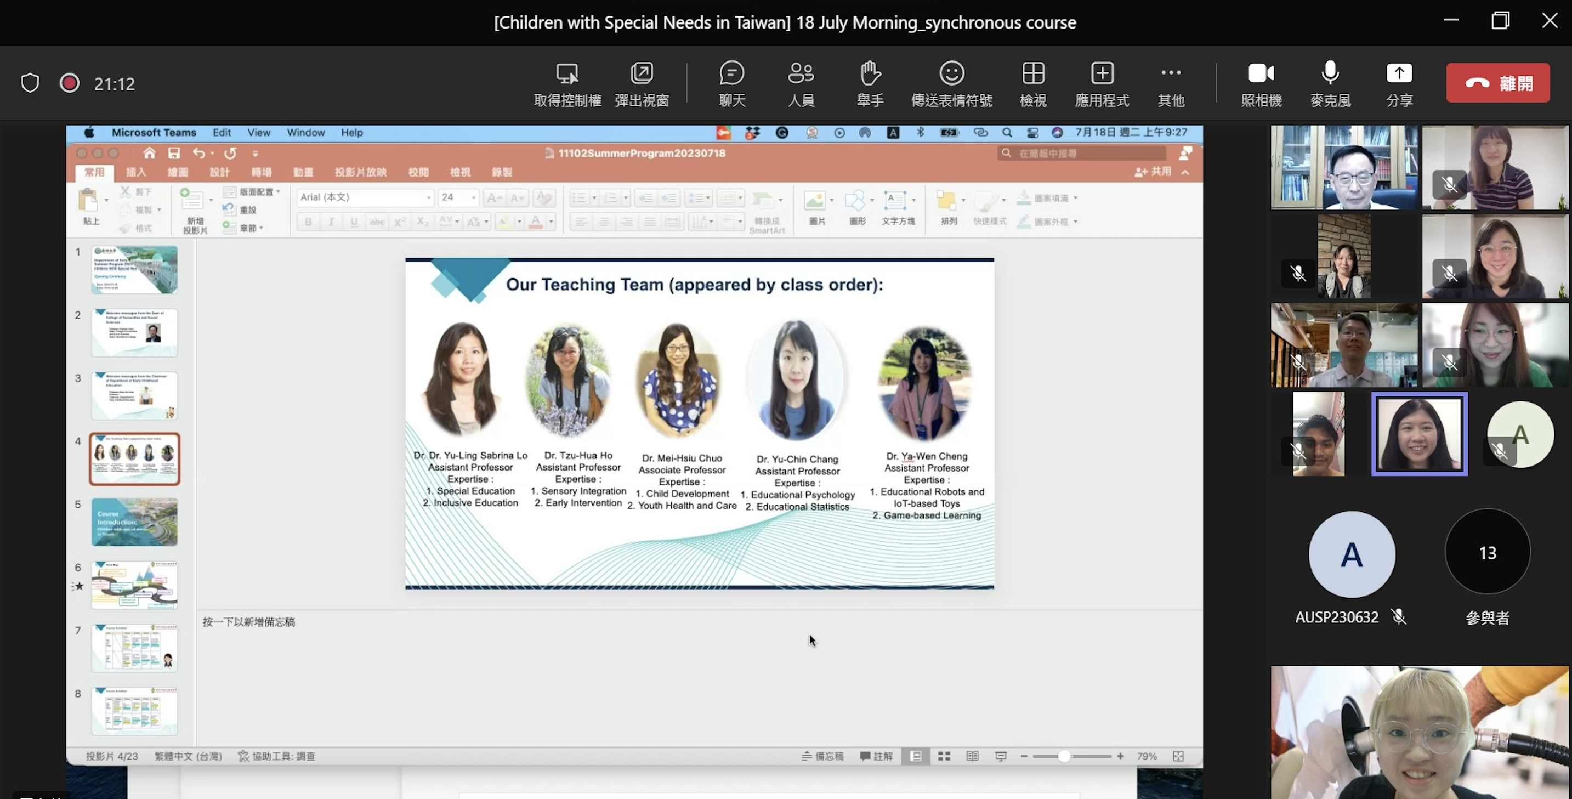Click the PowerPoint search field 在簡報中搜尋
This screenshot has width=1572, height=799.
coord(1081,153)
